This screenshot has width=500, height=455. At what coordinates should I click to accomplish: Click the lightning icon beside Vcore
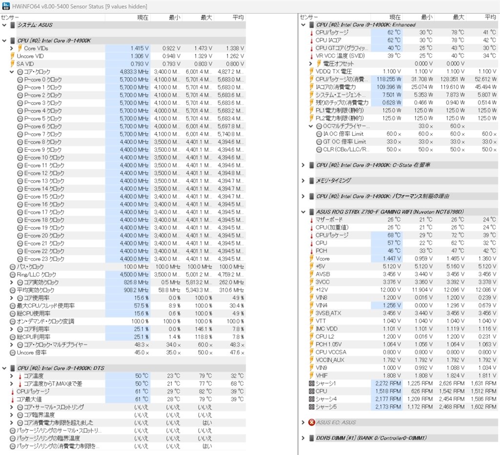312,259
